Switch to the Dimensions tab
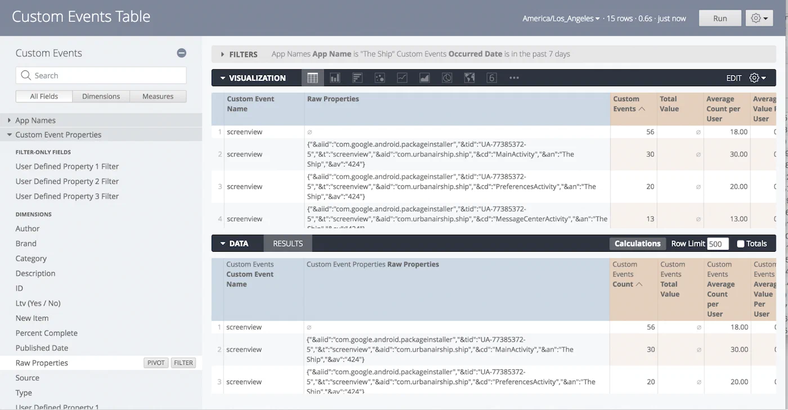The image size is (788, 410). click(x=101, y=96)
